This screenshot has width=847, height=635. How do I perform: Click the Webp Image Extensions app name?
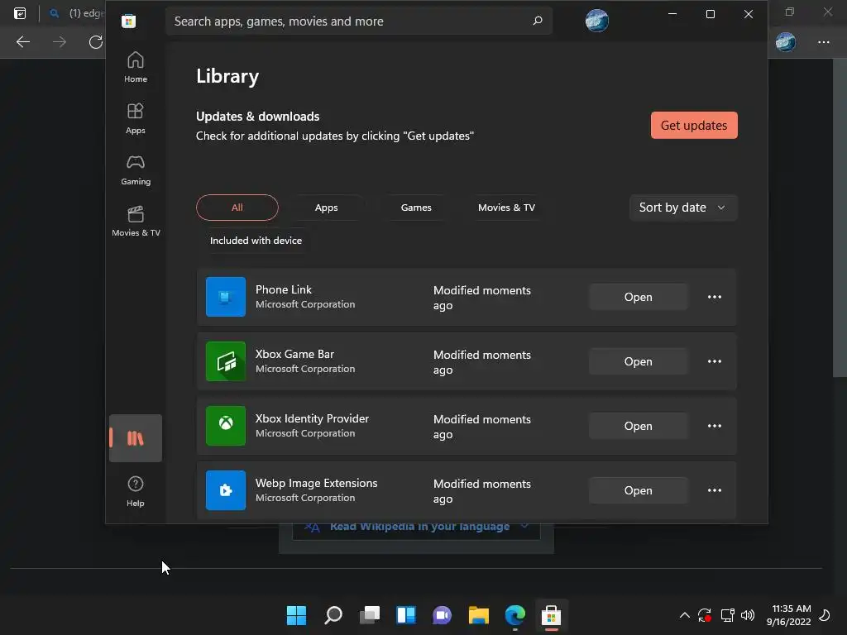317,483
